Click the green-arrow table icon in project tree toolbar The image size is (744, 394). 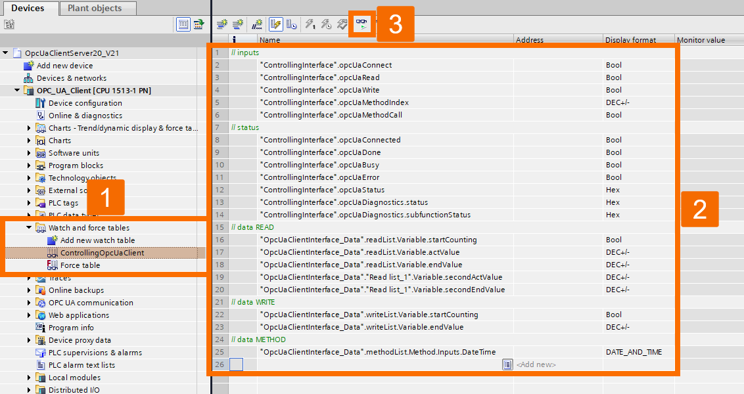198,24
